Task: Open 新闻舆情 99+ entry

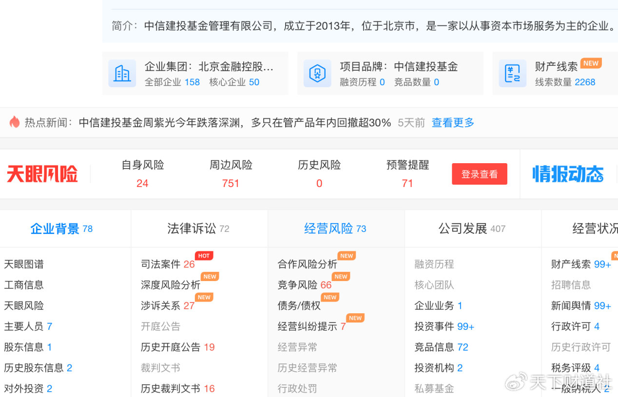Action: click(x=581, y=305)
